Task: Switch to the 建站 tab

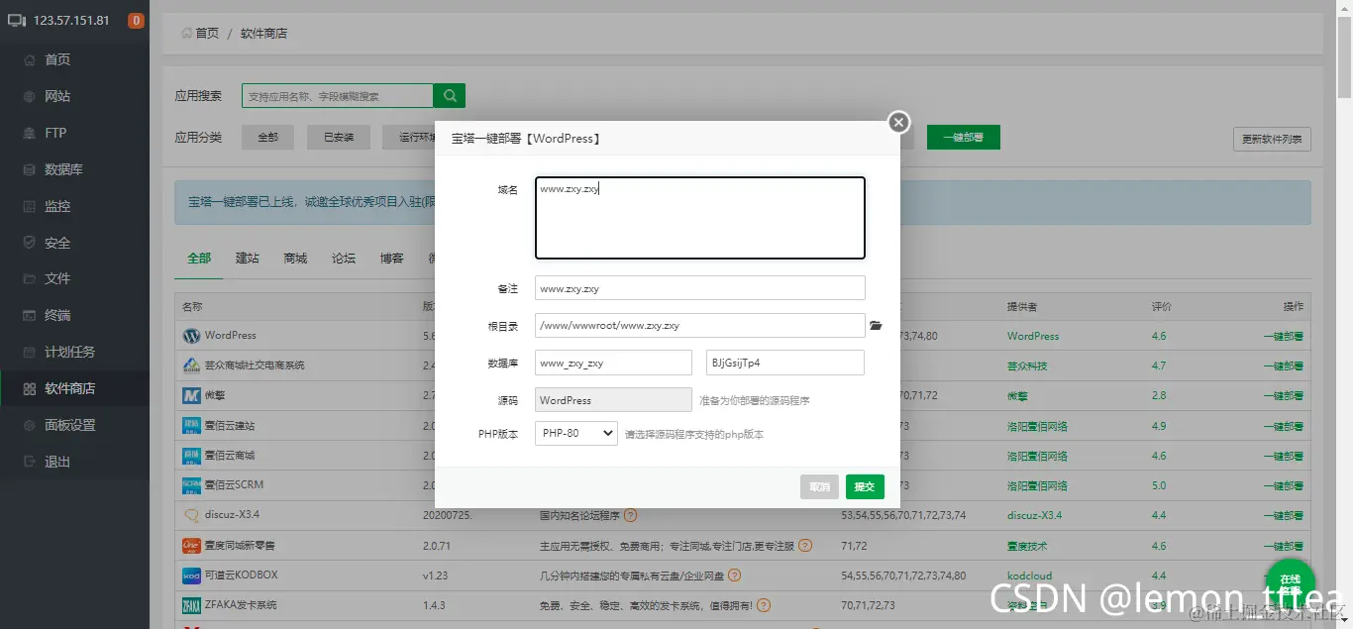Action: coord(247,258)
